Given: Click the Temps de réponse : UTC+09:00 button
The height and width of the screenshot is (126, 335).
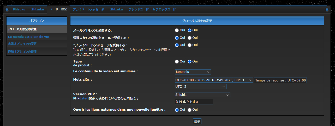Looking at the screenshot, I should [280, 80].
